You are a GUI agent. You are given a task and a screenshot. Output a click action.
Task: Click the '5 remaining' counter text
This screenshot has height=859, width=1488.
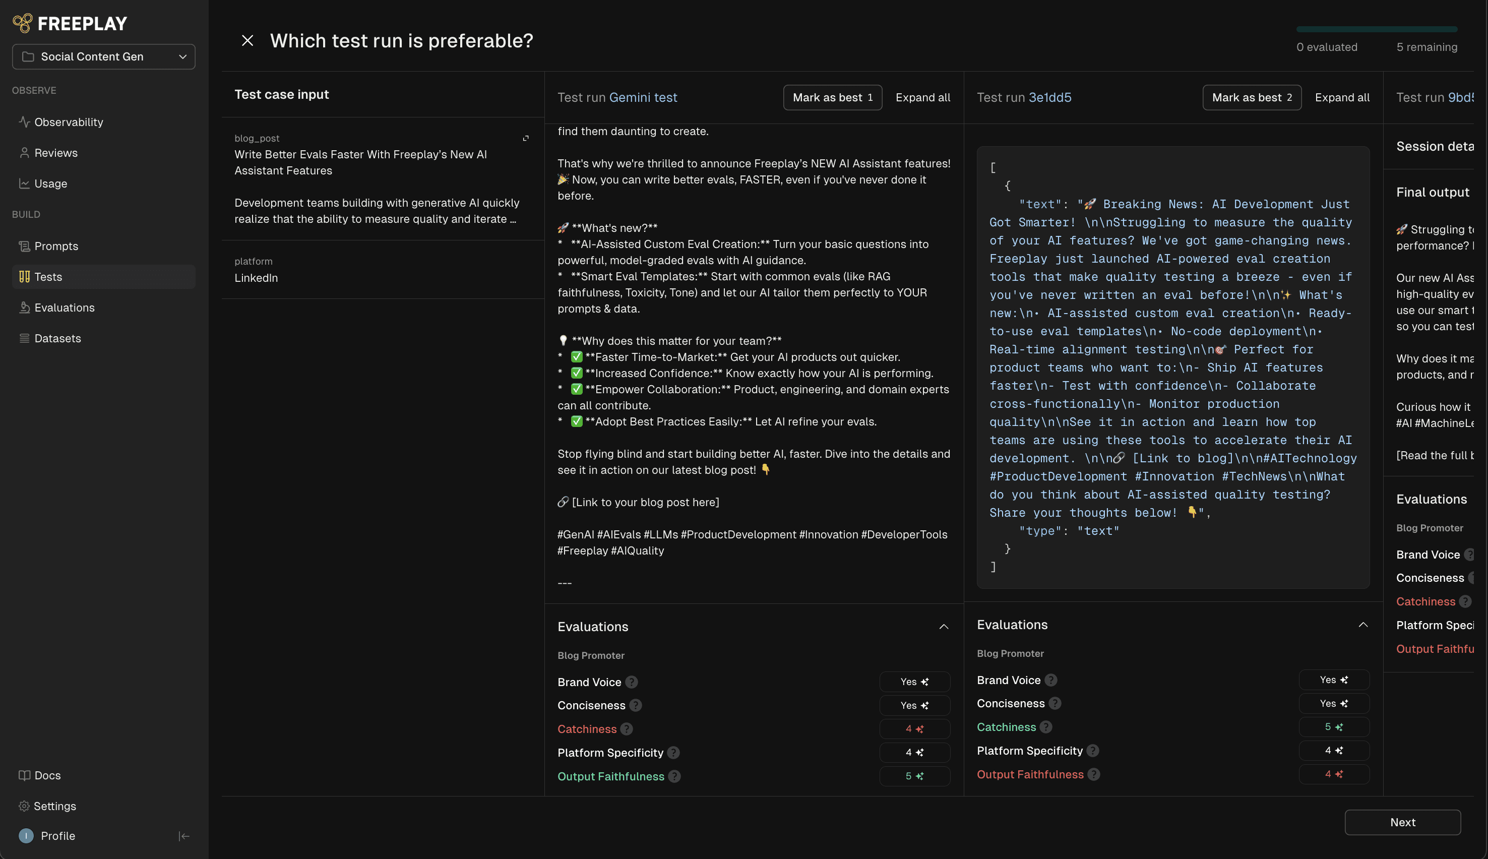[x=1427, y=47]
